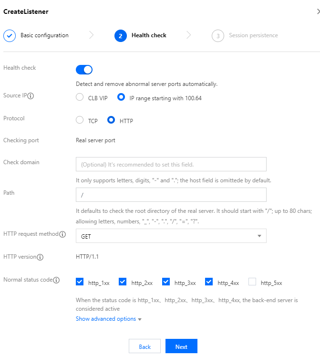Return to Basic configuration step
Viewport: 320px width, 357px height.
pyautogui.click(x=44, y=35)
